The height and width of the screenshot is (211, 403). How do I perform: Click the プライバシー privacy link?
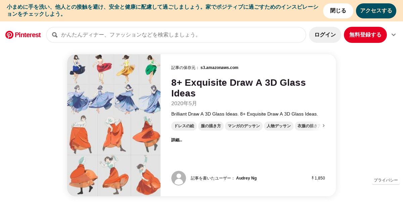pyautogui.click(x=386, y=180)
